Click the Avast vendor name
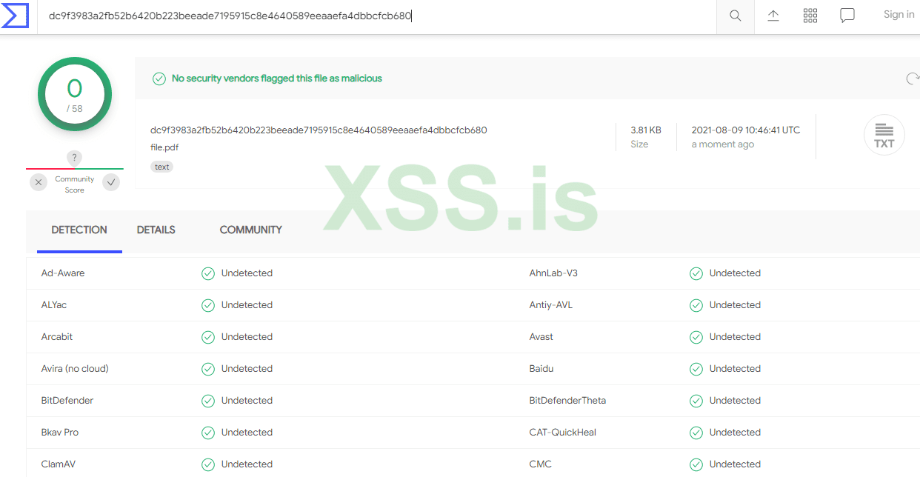 (x=541, y=337)
